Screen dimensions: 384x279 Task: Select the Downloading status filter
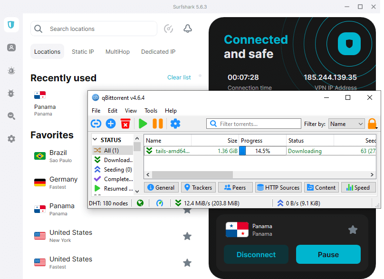click(113, 160)
